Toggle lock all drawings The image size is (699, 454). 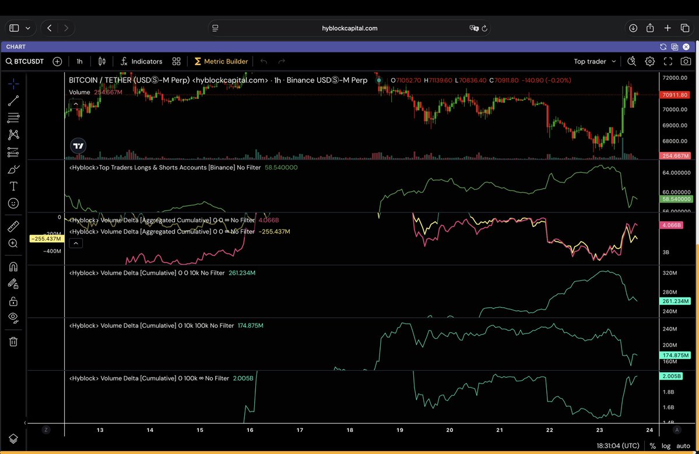coord(13,302)
